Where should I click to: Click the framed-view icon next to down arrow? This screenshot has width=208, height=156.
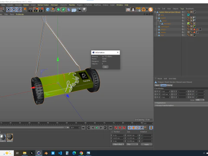128,10
